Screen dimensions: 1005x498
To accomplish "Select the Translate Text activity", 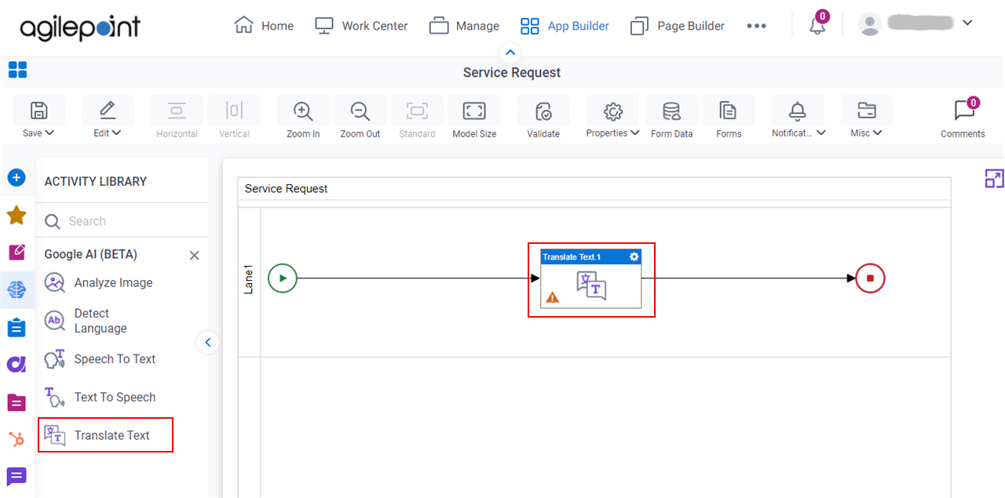I will (x=105, y=435).
